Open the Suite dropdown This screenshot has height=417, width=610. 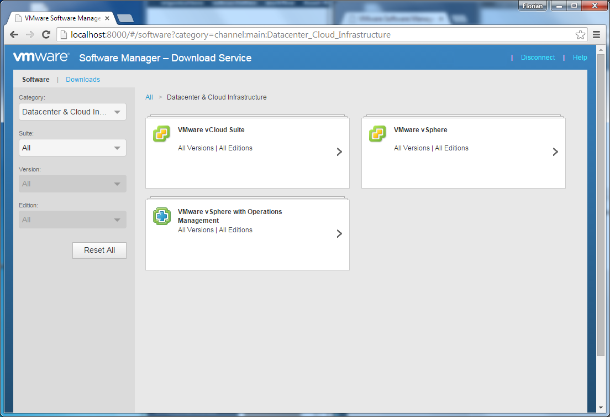point(72,148)
